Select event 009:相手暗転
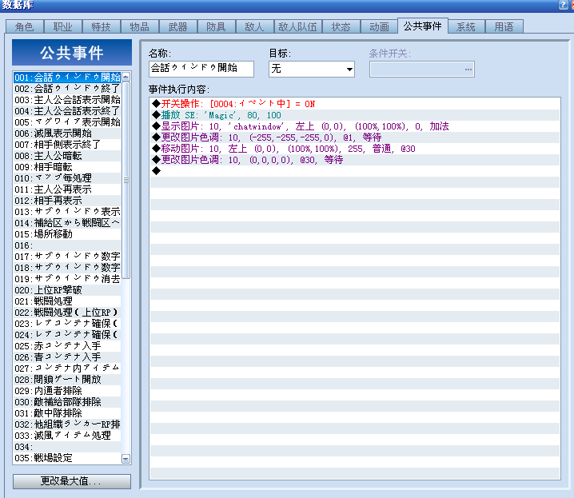This screenshot has width=574, height=498. click(67, 167)
